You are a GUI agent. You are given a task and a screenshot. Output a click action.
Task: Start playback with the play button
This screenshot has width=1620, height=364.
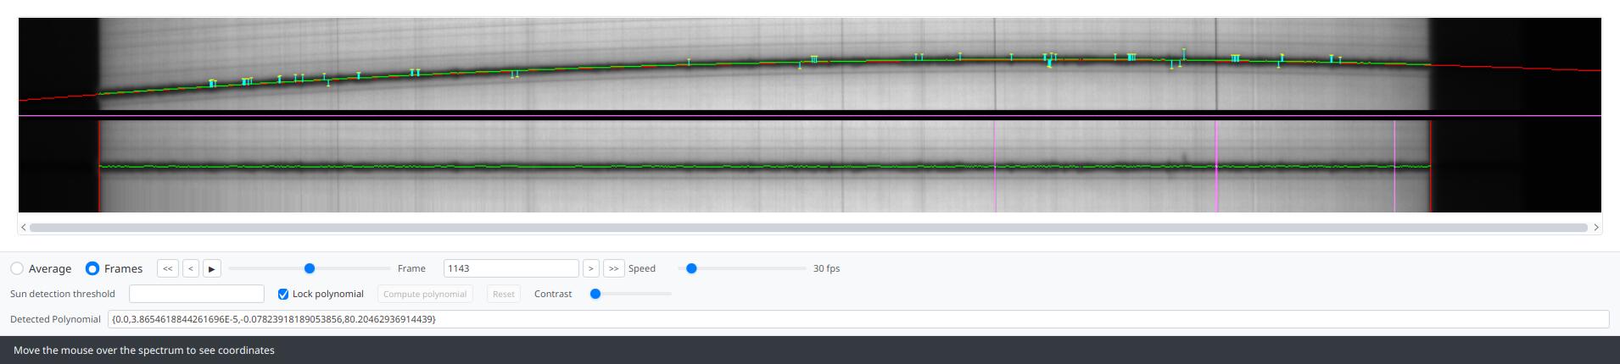click(x=212, y=268)
